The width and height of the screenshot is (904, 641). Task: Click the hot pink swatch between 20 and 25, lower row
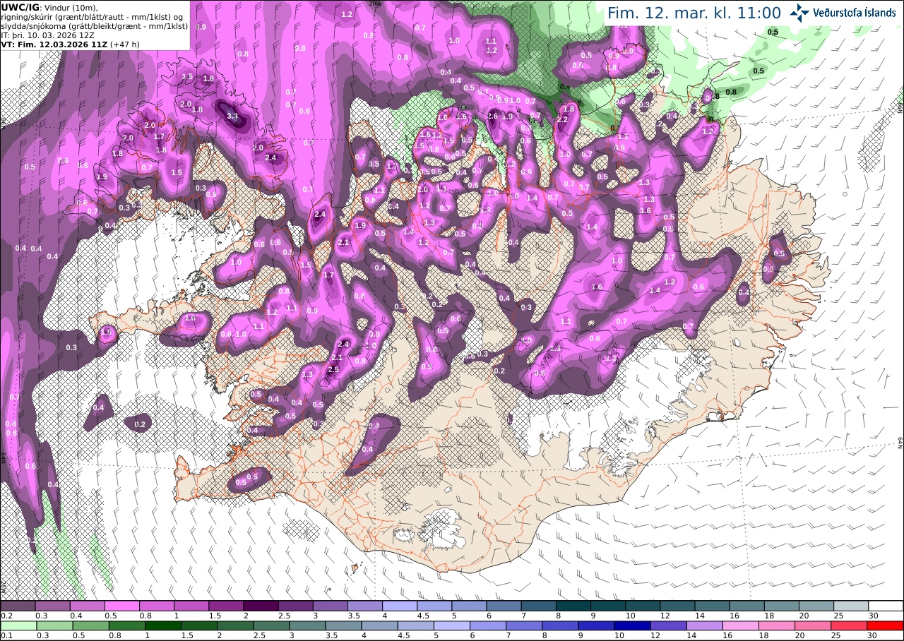(x=814, y=625)
